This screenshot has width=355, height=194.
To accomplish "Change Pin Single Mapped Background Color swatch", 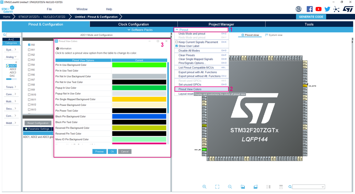I will (x=139, y=99).
